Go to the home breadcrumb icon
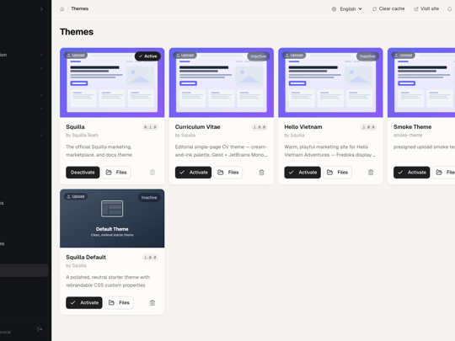The height and width of the screenshot is (341, 455). (62, 9)
